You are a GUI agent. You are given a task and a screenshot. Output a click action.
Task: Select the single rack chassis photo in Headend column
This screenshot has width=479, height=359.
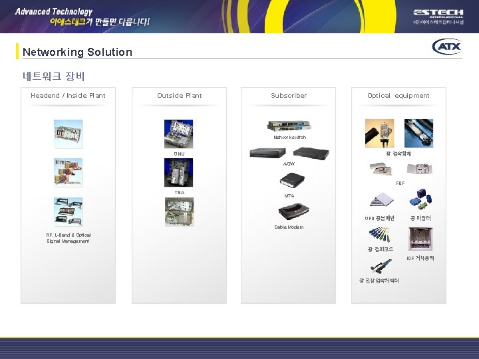[x=68, y=134]
